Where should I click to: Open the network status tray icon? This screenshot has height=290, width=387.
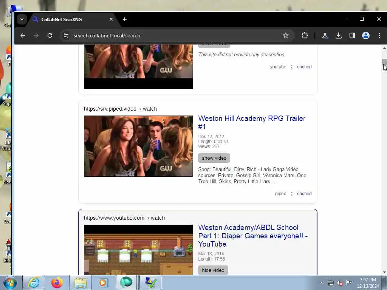[330, 283]
